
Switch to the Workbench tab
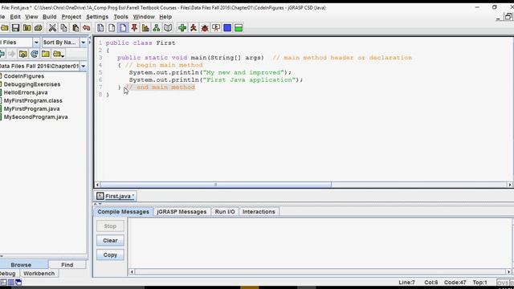coord(39,273)
